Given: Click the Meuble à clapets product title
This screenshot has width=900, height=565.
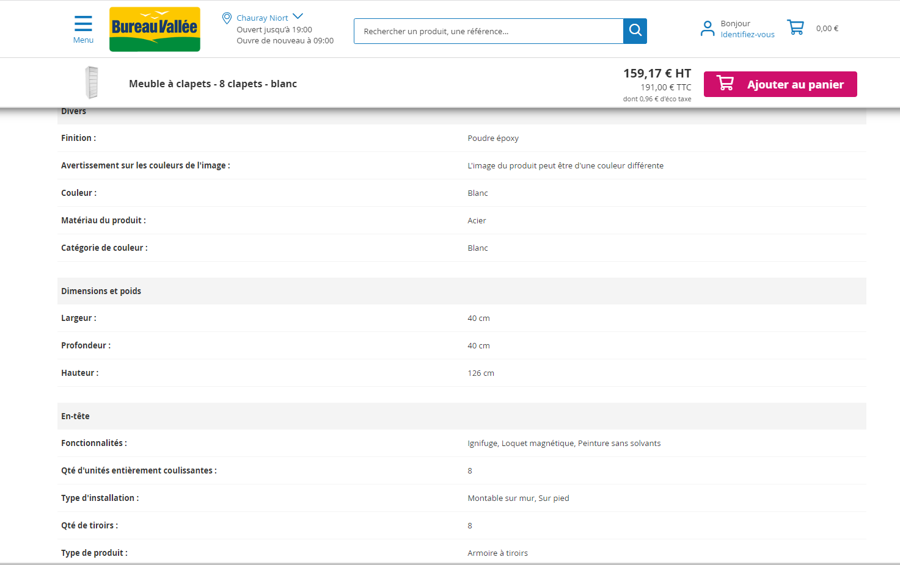Looking at the screenshot, I should (x=213, y=84).
